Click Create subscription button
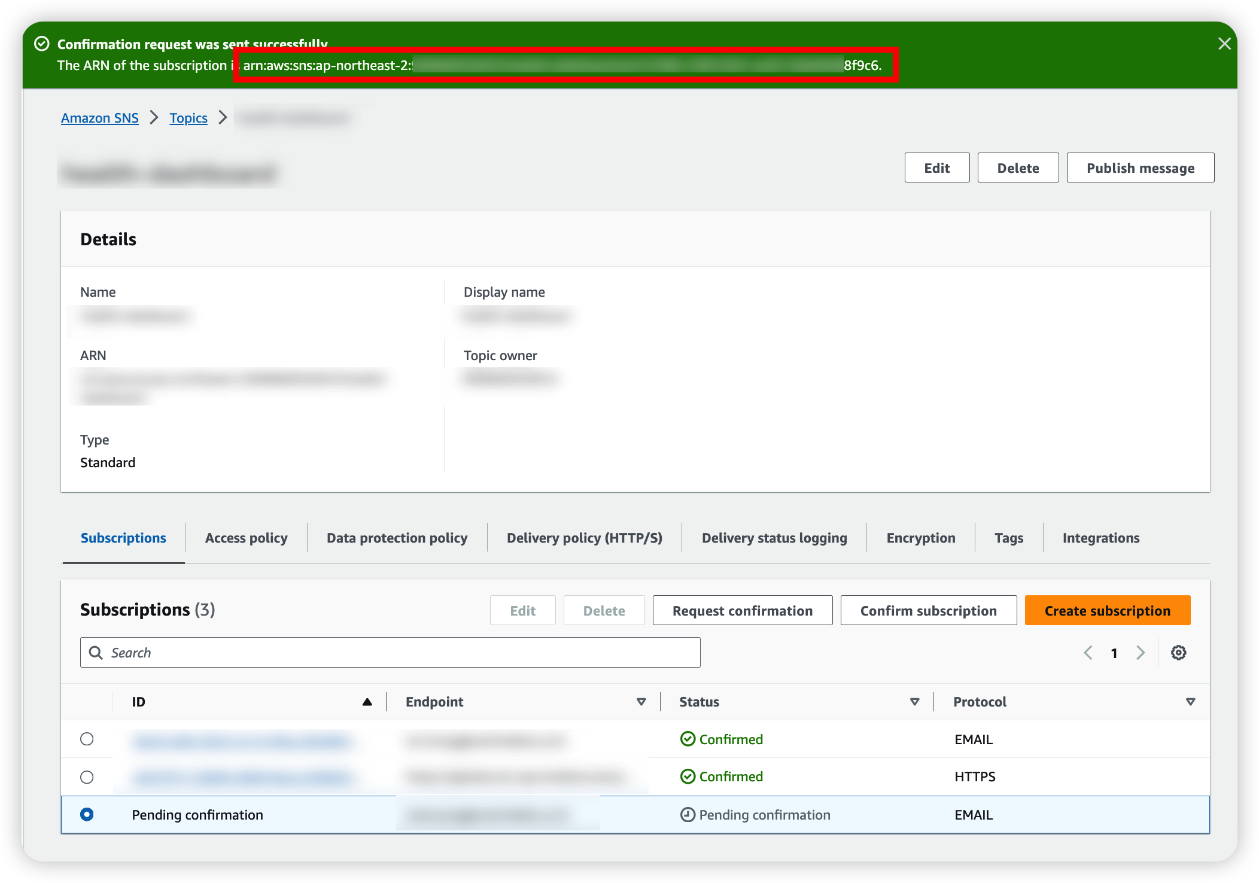Image resolution: width=1259 pixels, height=883 pixels. [1107, 611]
